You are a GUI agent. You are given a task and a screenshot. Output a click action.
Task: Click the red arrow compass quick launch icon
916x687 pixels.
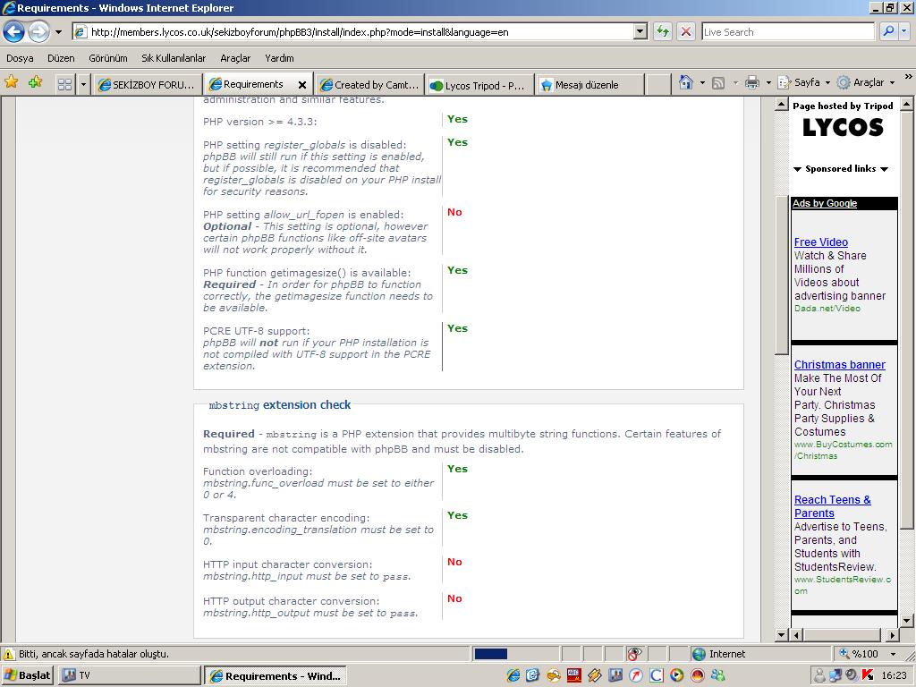(x=636, y=676)
